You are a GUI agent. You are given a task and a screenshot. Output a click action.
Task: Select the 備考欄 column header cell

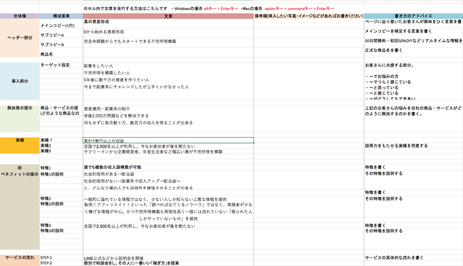309,16
